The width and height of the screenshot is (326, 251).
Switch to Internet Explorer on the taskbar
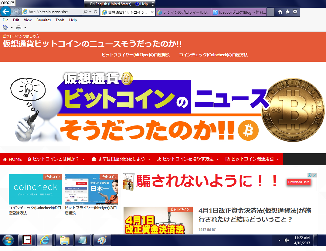tap(45, 240)
